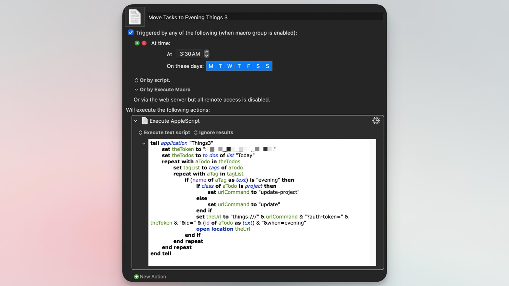Click the 'end tell' script line

[x=161, y=253]
